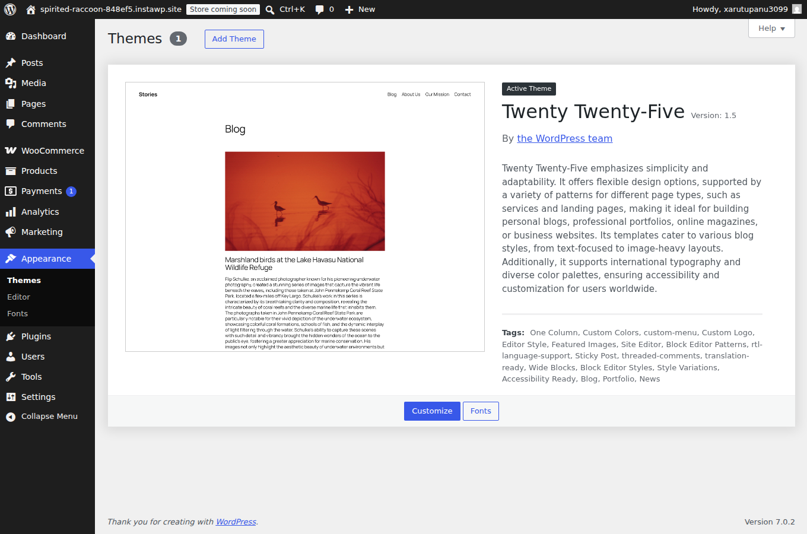The width and height of the screenshot is (807, 534).
Task: Click the WordPress logo icon
Action: pyautogui.click(x=10, y=9)
